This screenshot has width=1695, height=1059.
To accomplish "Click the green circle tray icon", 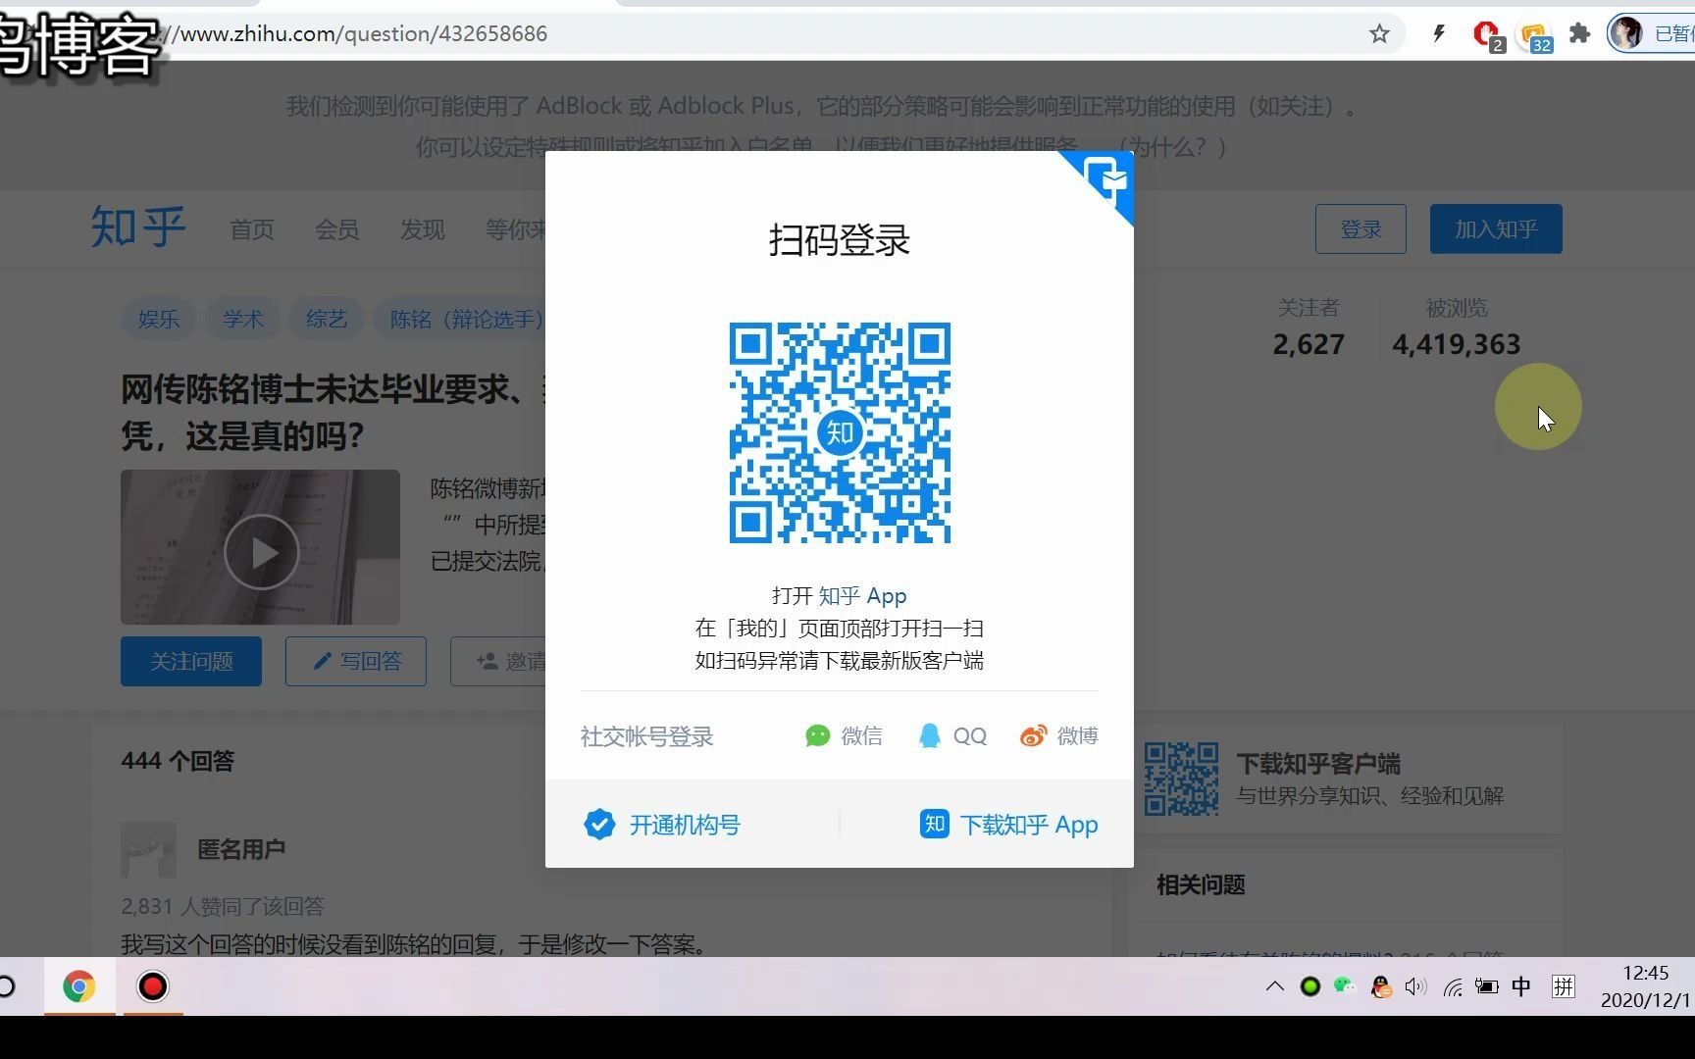I will (1310, 986).
